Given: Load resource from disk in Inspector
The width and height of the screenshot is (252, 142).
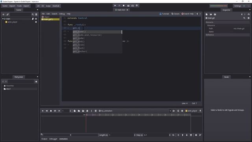Looking at the screenshot, I should pyautogui.click(x=211, y=14).
